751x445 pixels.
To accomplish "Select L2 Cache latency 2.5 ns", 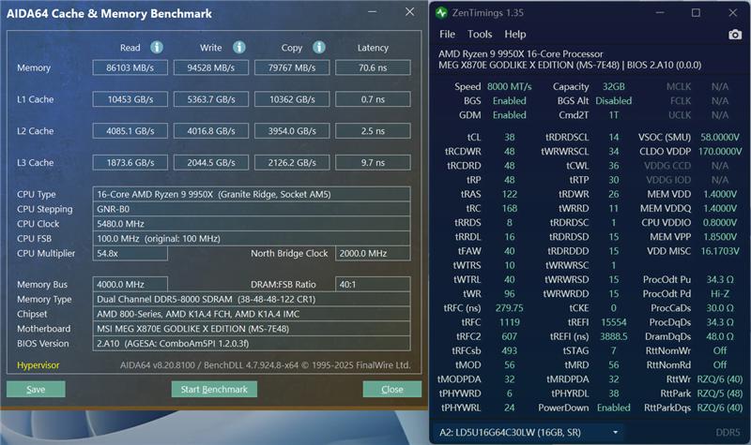I will (373, 130).
